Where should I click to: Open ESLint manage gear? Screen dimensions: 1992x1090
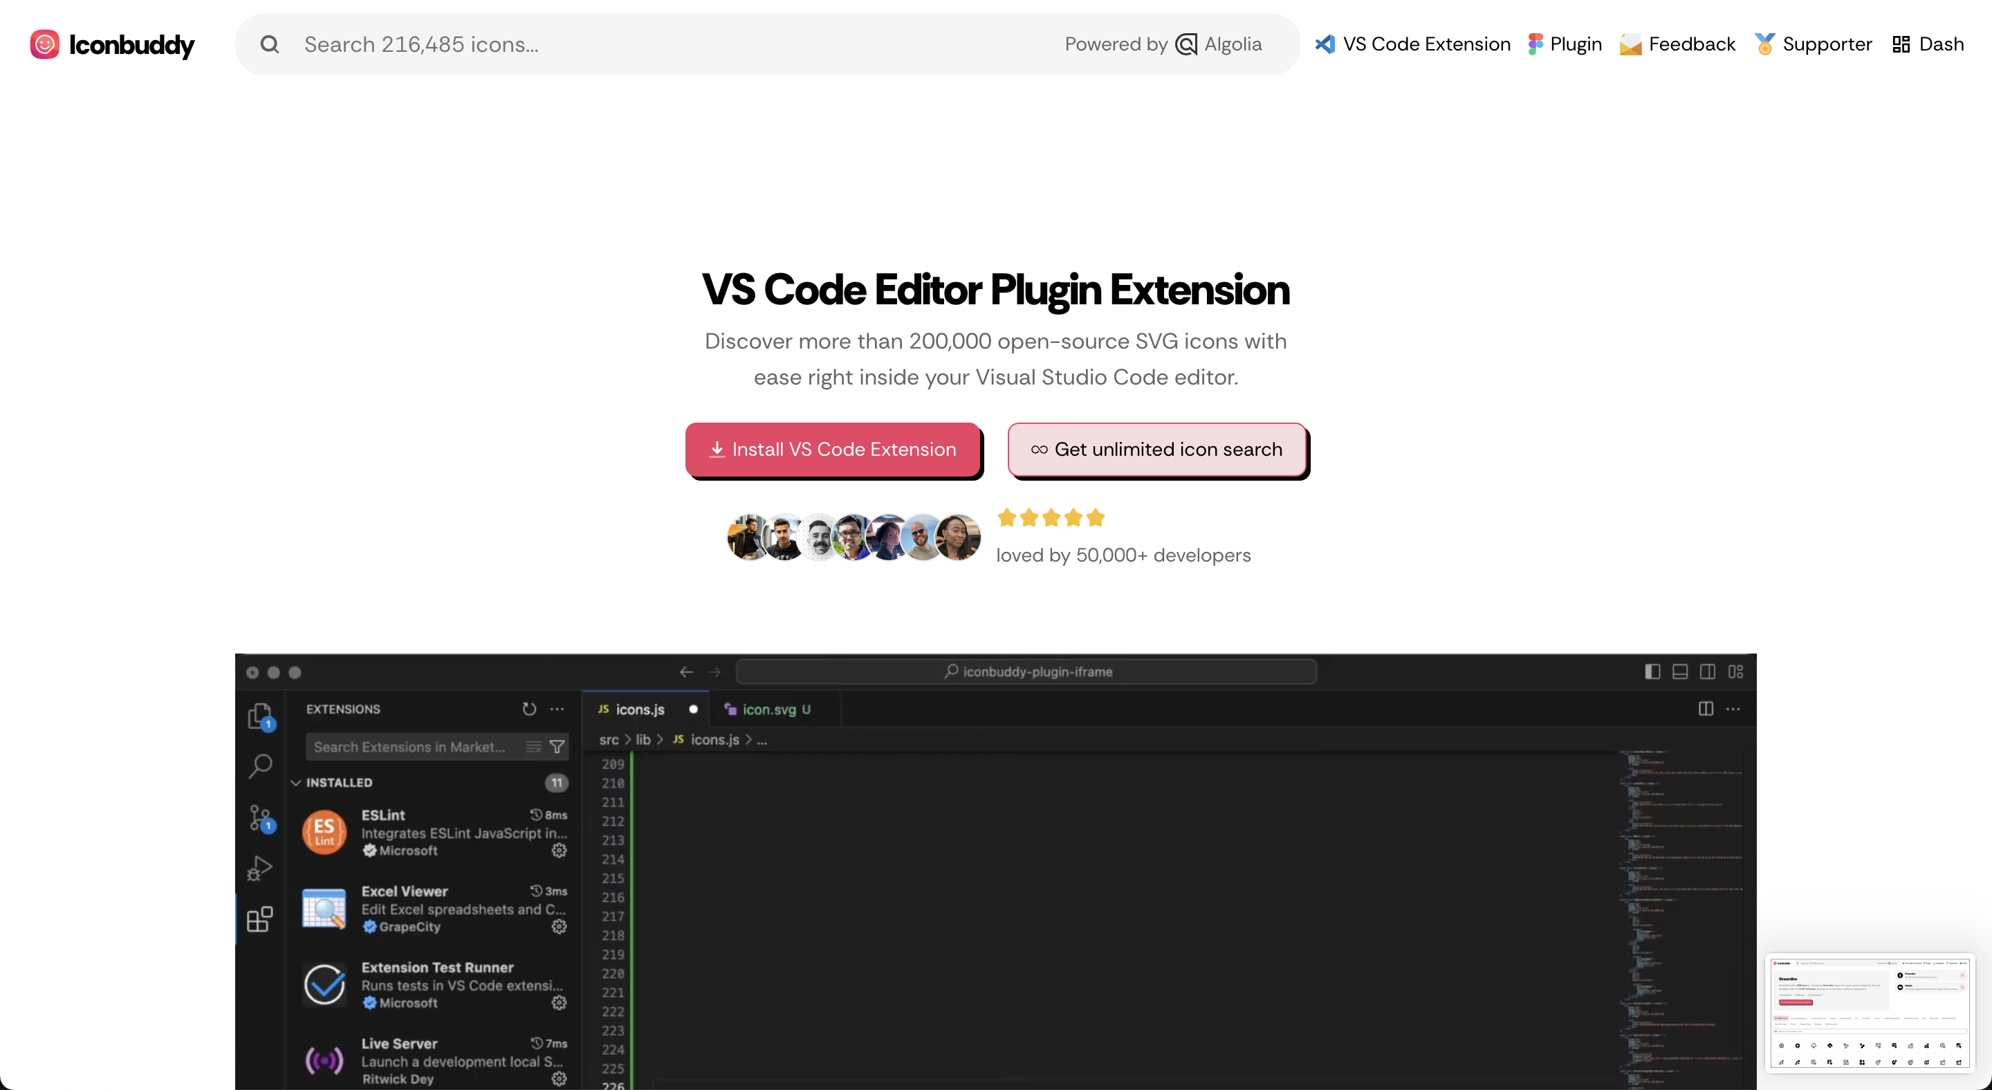(559, 849)
